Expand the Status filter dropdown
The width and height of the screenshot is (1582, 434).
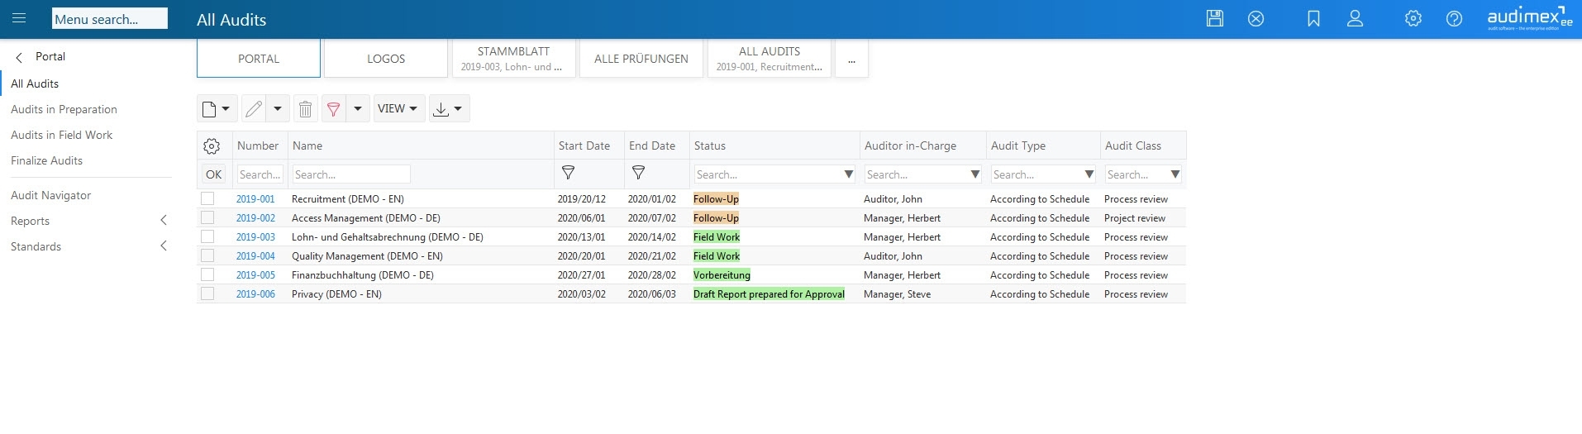848,174
